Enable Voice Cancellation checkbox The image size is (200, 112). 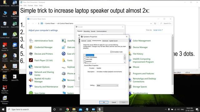coord(85,57)
